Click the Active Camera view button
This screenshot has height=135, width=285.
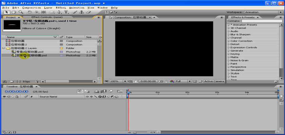coord(214,81)
